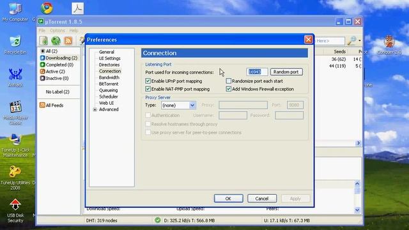The width and height of the screenshot is (409, 230).
Task: Open the Conquer 2.0 desktop icon
Action: point(389,45)
